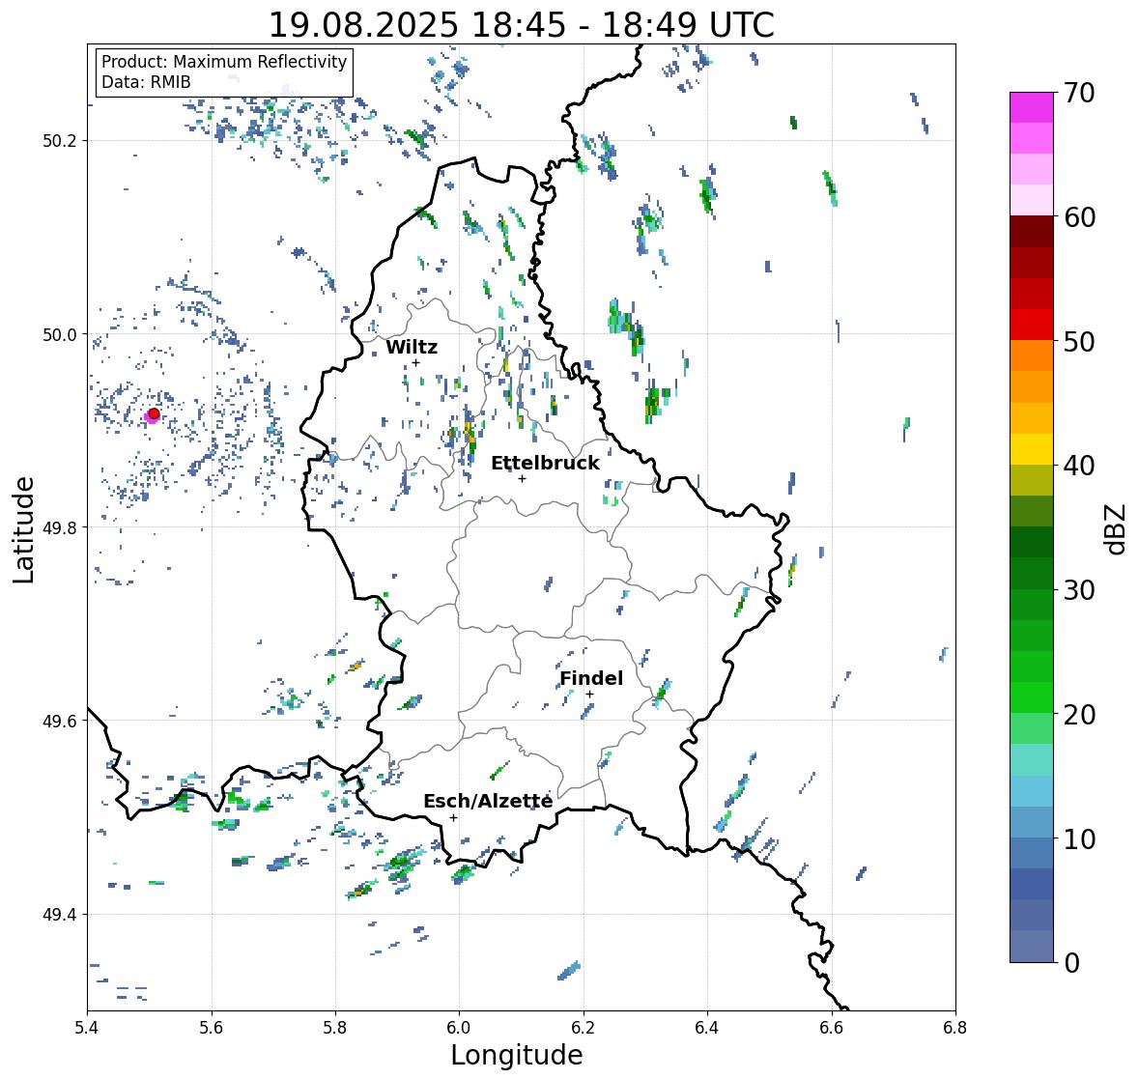This screenshot has width=1139, height=1079.
Task: Click the colorbar tick label 0
Action: (x=1071, y=963)
